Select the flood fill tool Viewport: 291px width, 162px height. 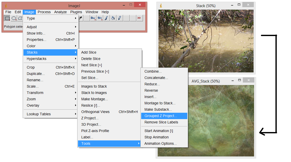[x=113, y=18]
